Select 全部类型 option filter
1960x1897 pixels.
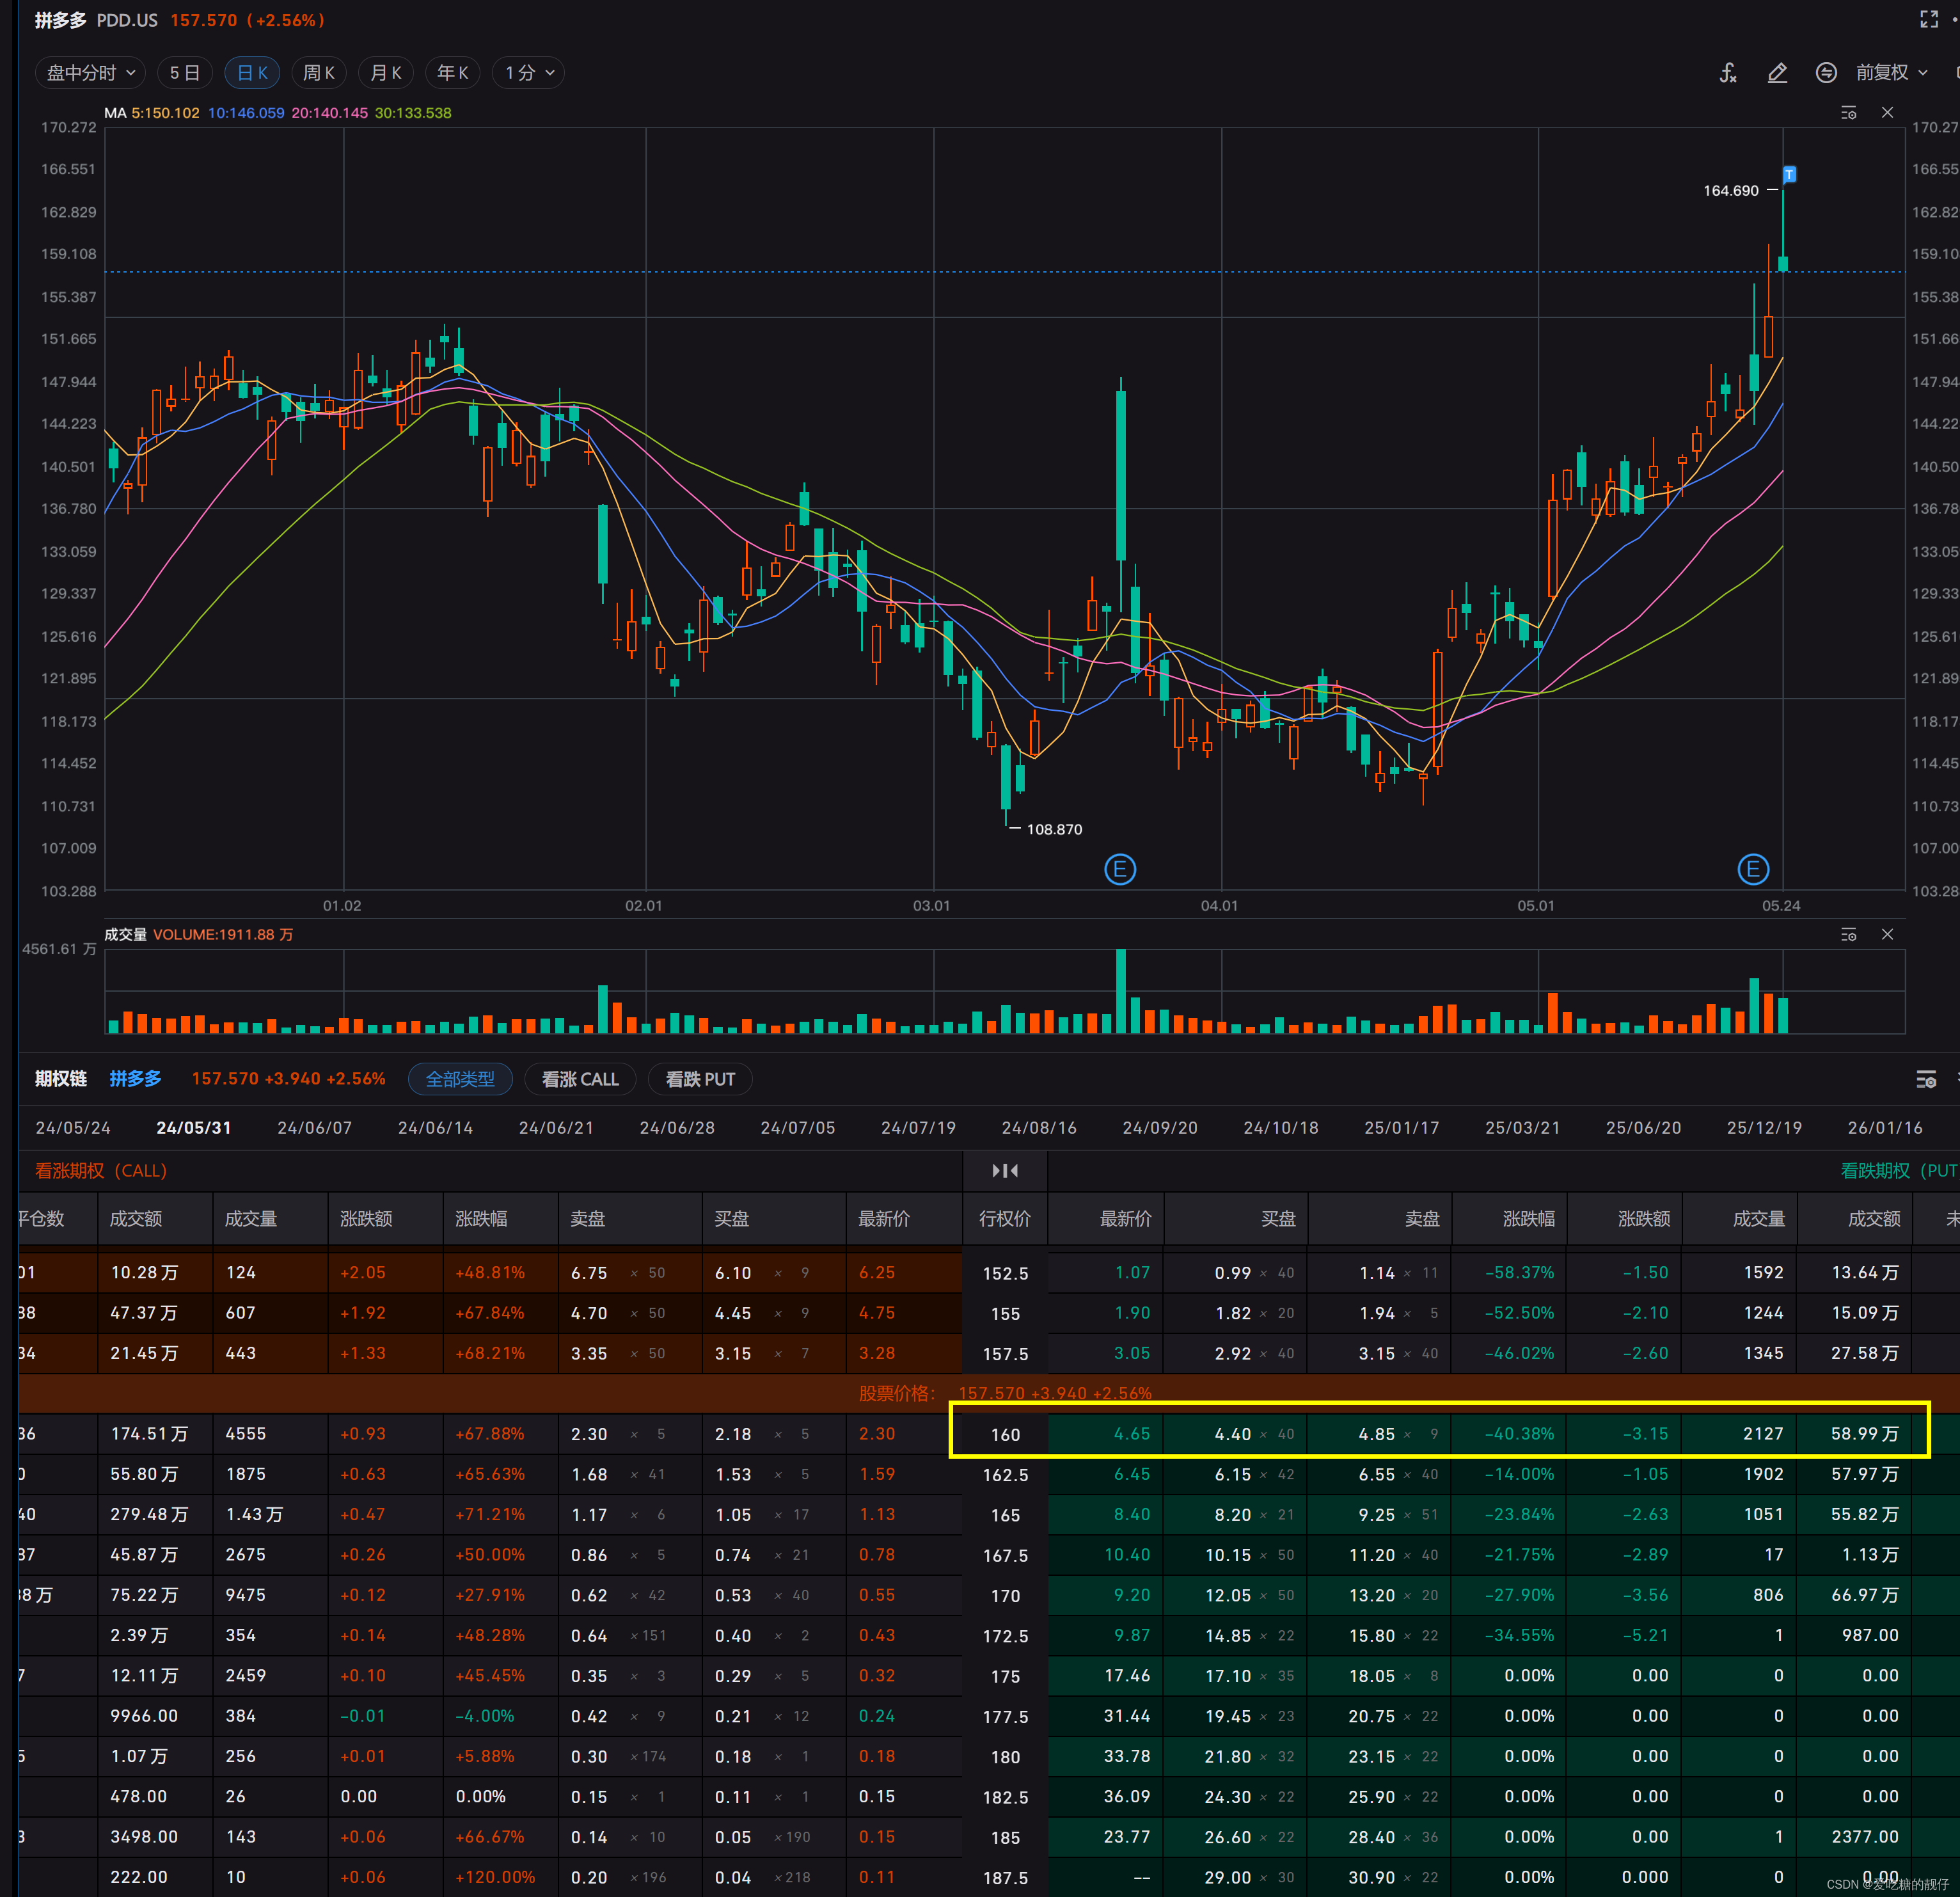pyautogui.click(x=460, y=1079)
